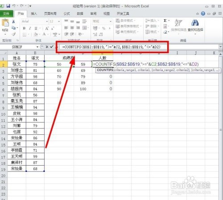Click the Borders icon
Viewport: 223px width, 200px height.
coord(24,34)
